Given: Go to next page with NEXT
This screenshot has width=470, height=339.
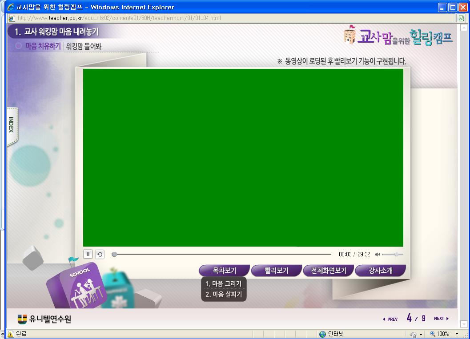Looking at the screenshot, I should pyautogui.click(x=441, y=319).
